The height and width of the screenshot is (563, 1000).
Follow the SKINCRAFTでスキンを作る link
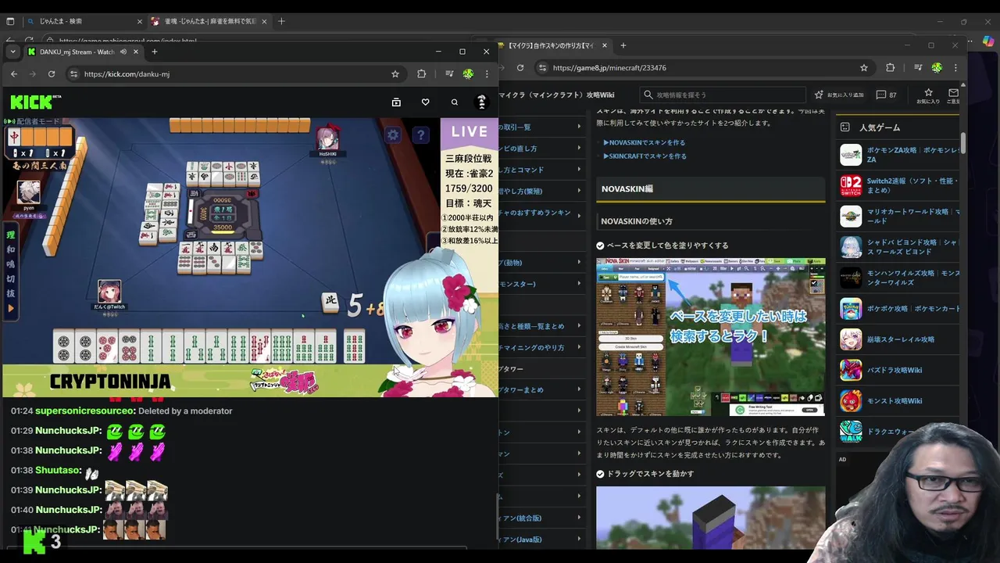point(645,156)
